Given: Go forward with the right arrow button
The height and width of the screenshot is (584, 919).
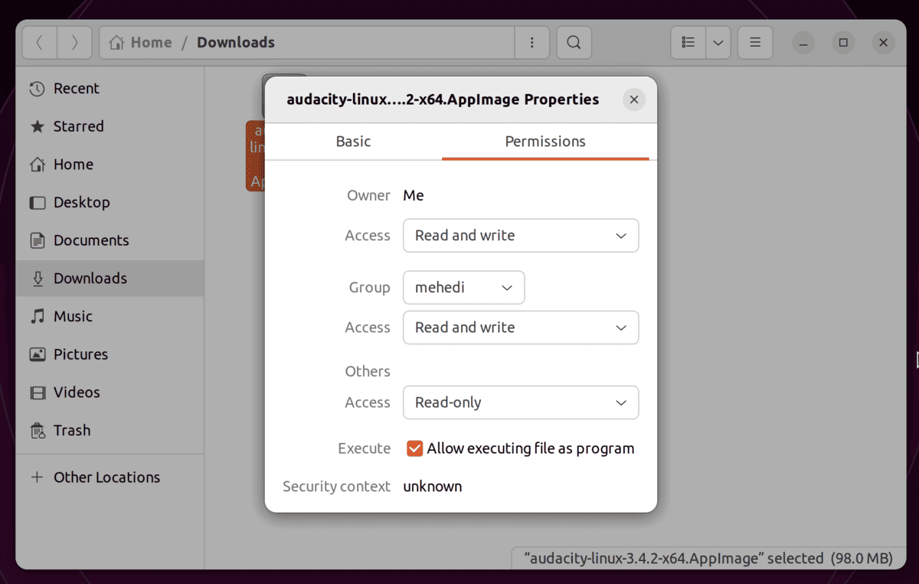Looking at the screenshot, I should click(74, 43).
